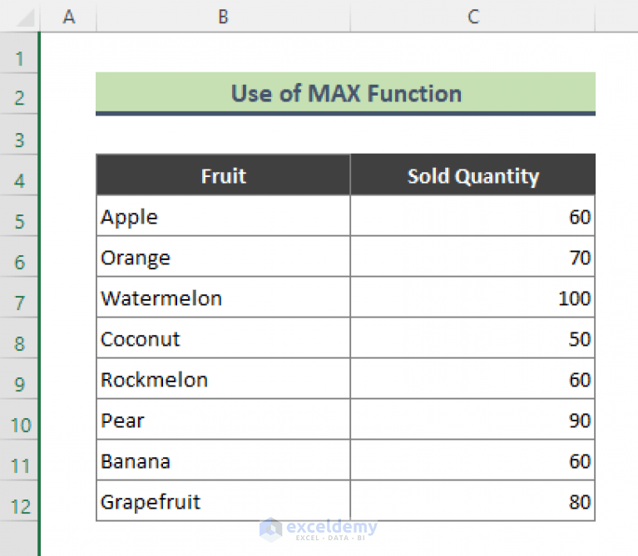Select the Apple cell

pos(223,216)
